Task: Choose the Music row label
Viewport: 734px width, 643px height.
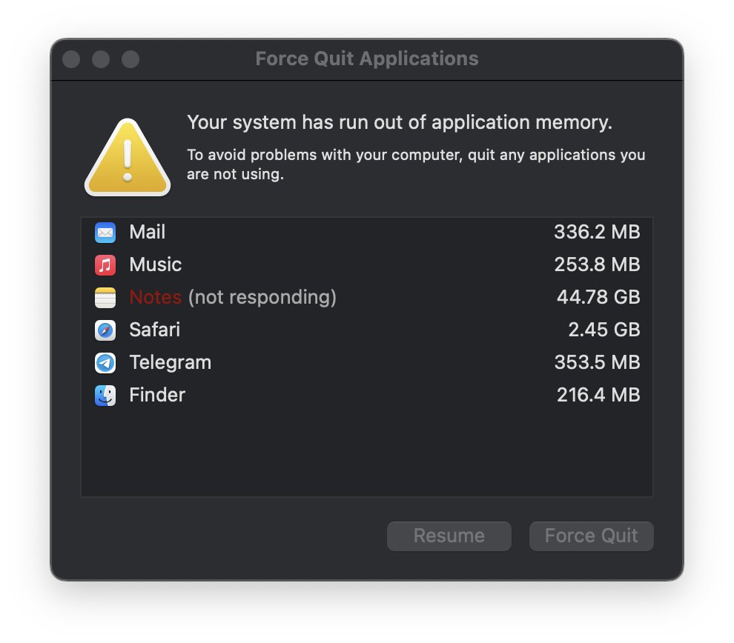Action: (x=156, y=264)
